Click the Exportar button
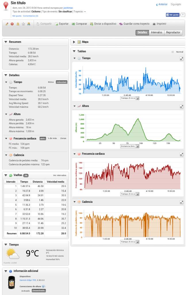 (62, 24)
